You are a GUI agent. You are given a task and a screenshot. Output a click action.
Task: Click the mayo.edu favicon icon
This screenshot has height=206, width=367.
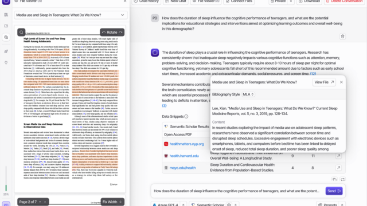[166, 168]
